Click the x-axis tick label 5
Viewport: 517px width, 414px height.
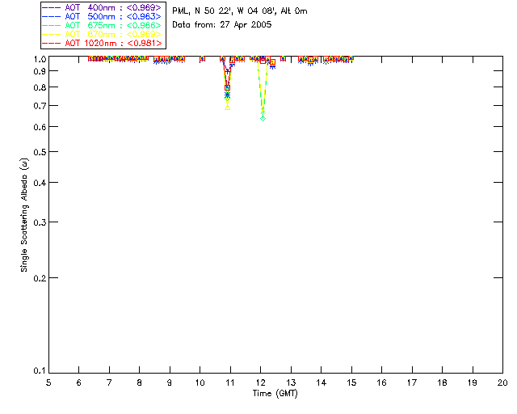coord(48,382)
